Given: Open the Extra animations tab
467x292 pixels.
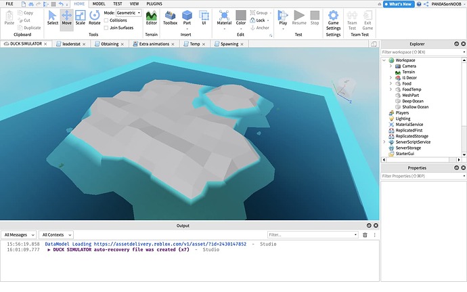Looking at the screenshot, I should coord(154,44).
